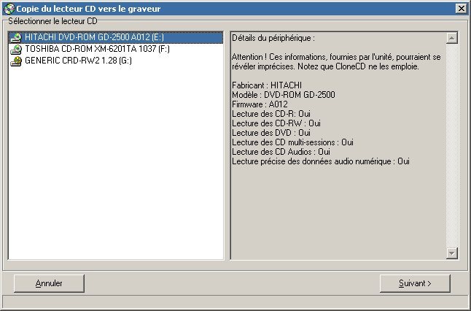
Task: Click the 'Modèle : DVD-ROM GD-2500' line
Action: [x=284, y=95]
